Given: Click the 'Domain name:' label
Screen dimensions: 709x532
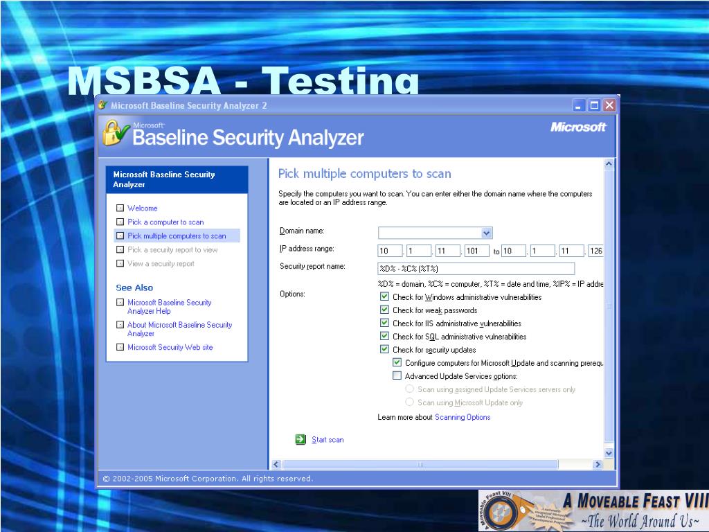Looking at the screenshot, I should tap(302, 231).
